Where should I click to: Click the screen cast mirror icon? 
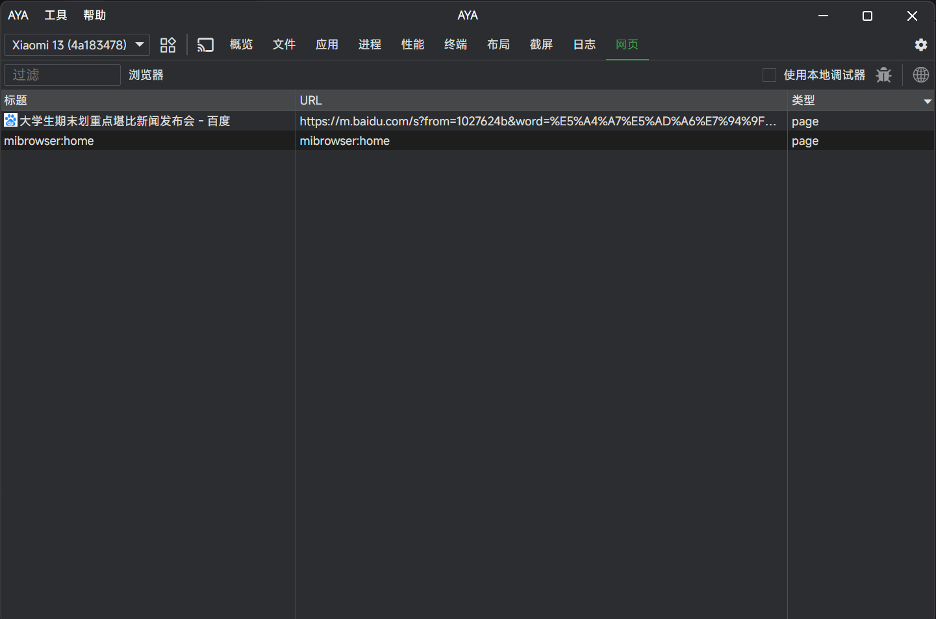click(205, 45)
